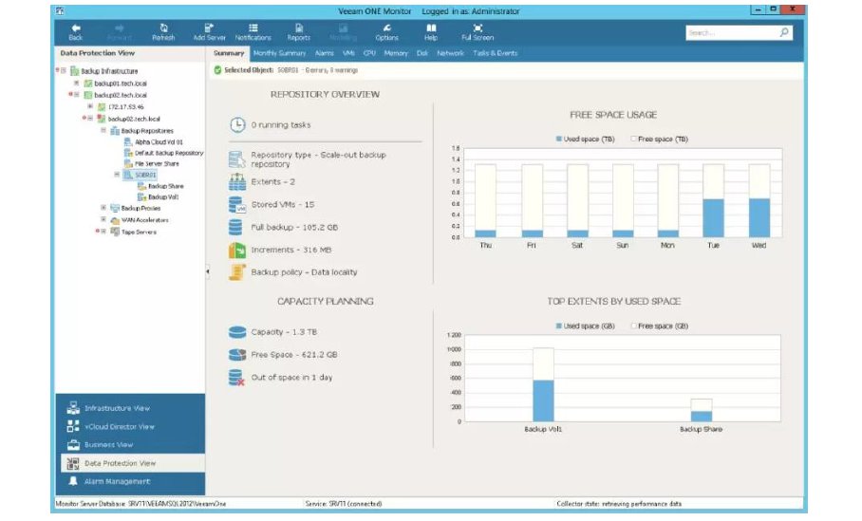Switch to the Summary tab
This screenshot has width=862, height=521.
[229, 53]
